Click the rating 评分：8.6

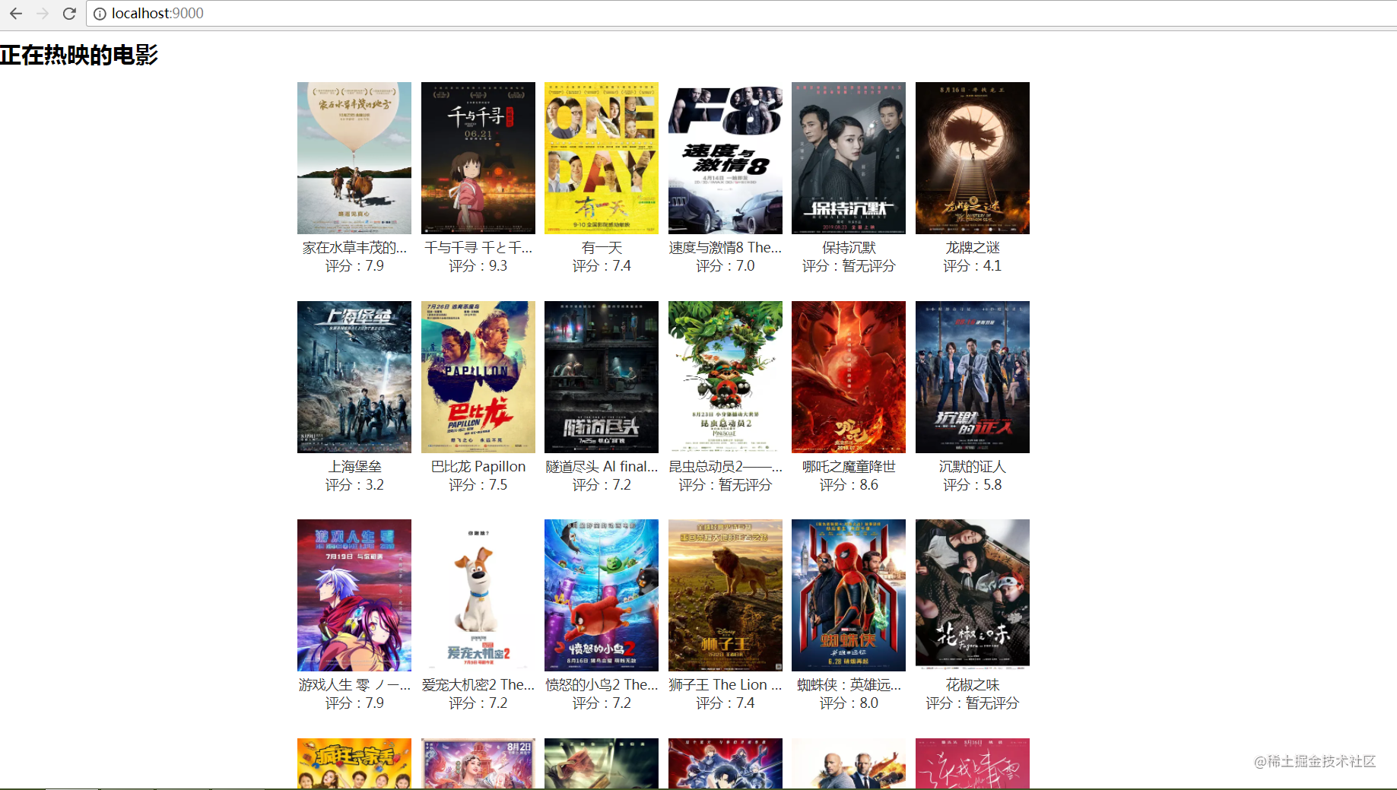[x=849, y=485]
